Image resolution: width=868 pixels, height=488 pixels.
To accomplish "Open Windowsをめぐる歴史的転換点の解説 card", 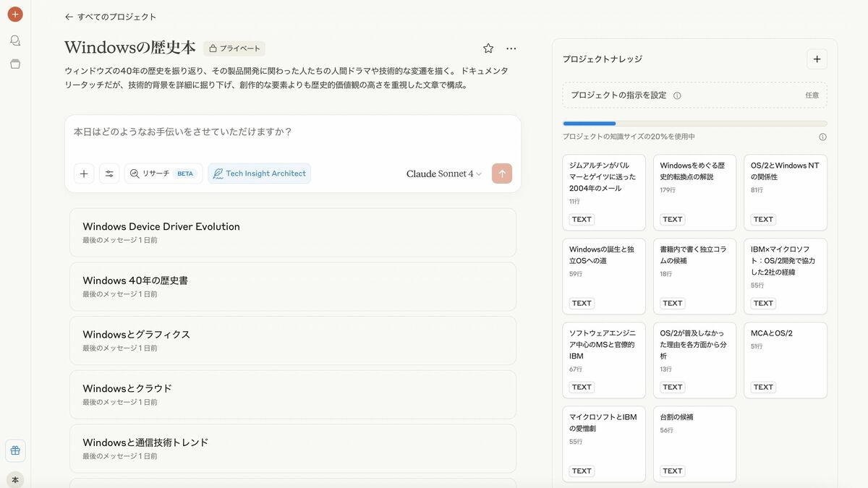I will click(x=695, y=192).
